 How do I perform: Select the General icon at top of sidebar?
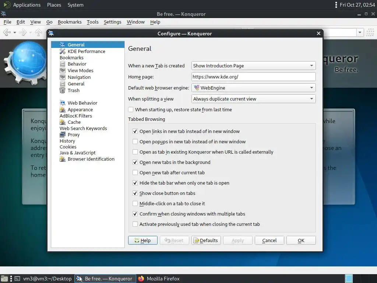[63, 45]
